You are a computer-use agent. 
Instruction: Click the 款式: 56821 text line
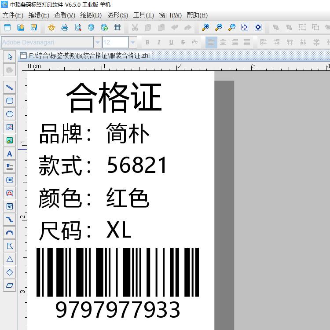[x=103, y=165]
